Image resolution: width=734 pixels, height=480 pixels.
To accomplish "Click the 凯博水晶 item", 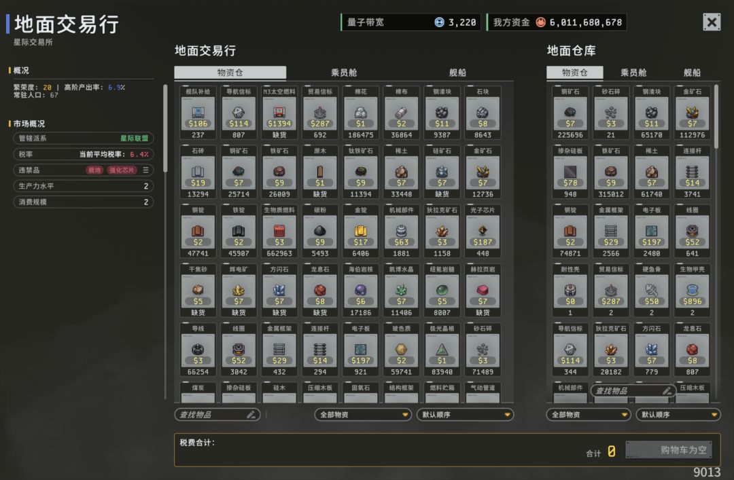I will (x=401, y=291).
